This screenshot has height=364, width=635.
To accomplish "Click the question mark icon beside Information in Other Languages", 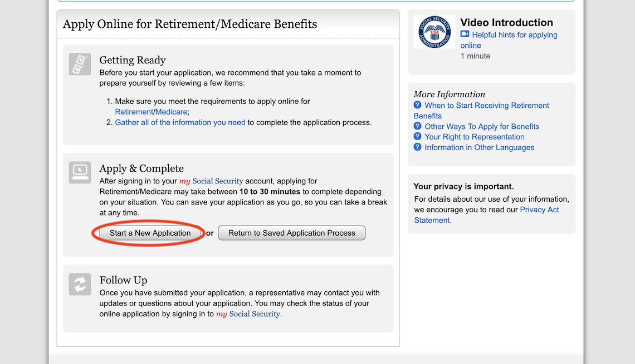I will 417,147.
